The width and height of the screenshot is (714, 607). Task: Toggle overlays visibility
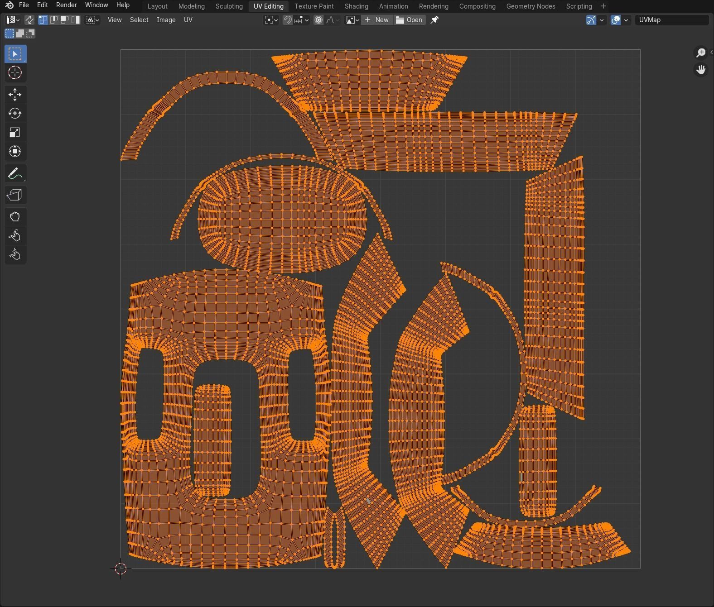pyautogui.click(x=616, y=20)
